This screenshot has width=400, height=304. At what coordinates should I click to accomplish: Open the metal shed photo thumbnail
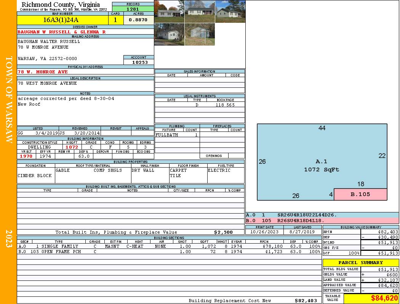(200, 34)
